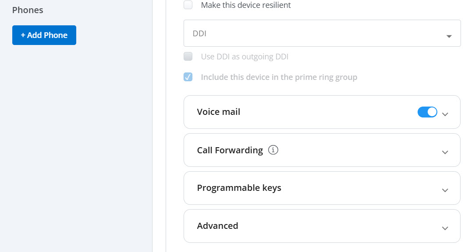This screenshot has width=468, height=252.
Task: Select the Phones sidebar heading
Action: 28,10
